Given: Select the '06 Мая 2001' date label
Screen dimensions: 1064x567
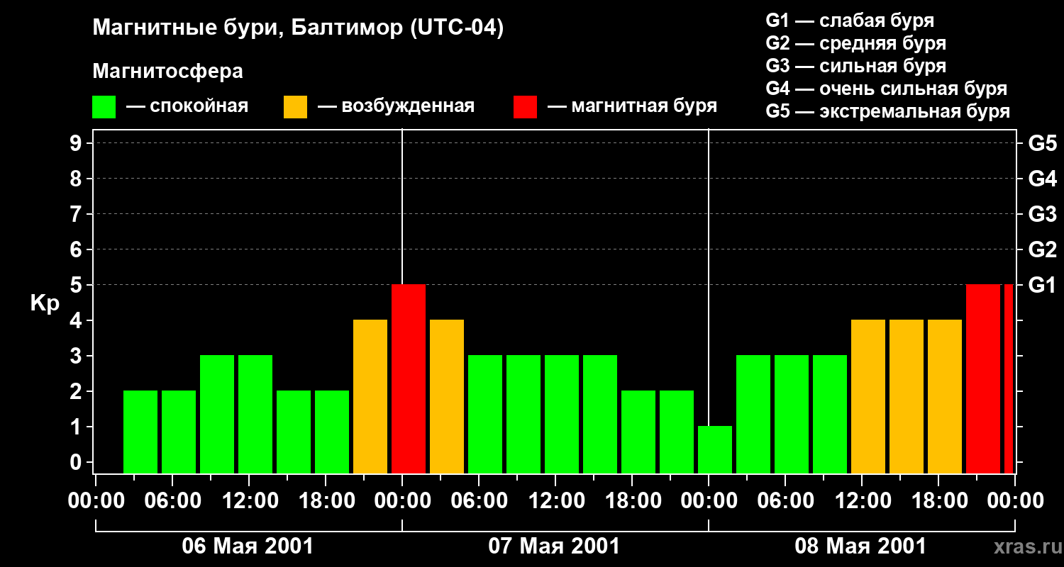Looking at the screenshot, I should tap(248, 546).
